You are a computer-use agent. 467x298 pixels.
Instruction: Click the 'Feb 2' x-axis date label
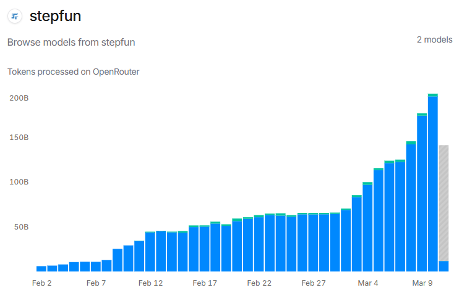[41, 283]
